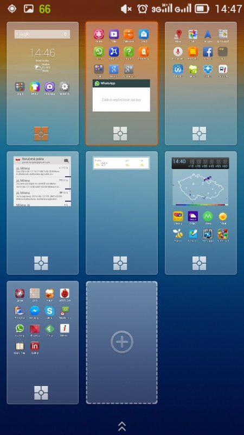
Task: Open the WhatsApp widget header
Action: 121,83
